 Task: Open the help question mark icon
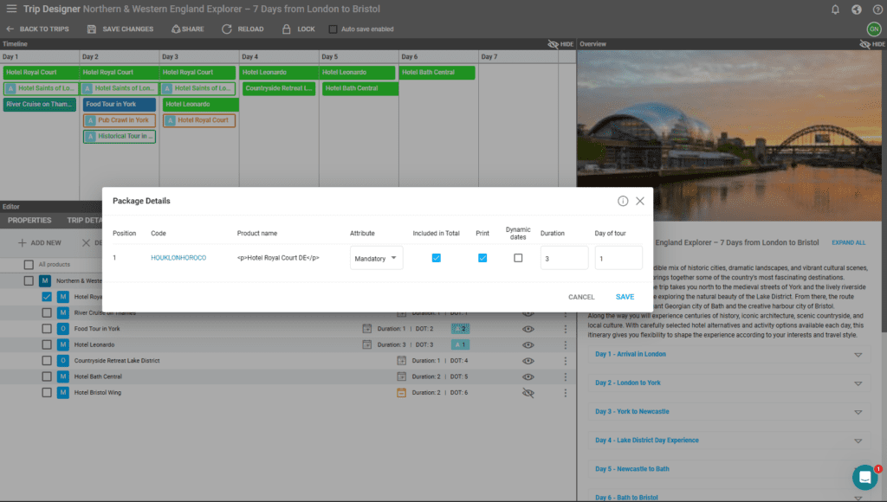874,10
